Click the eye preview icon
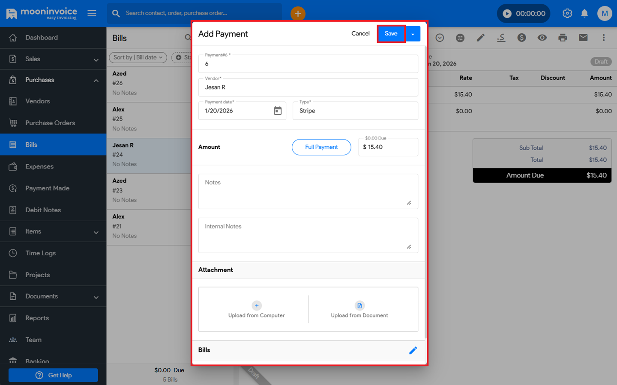 [542, 38]
